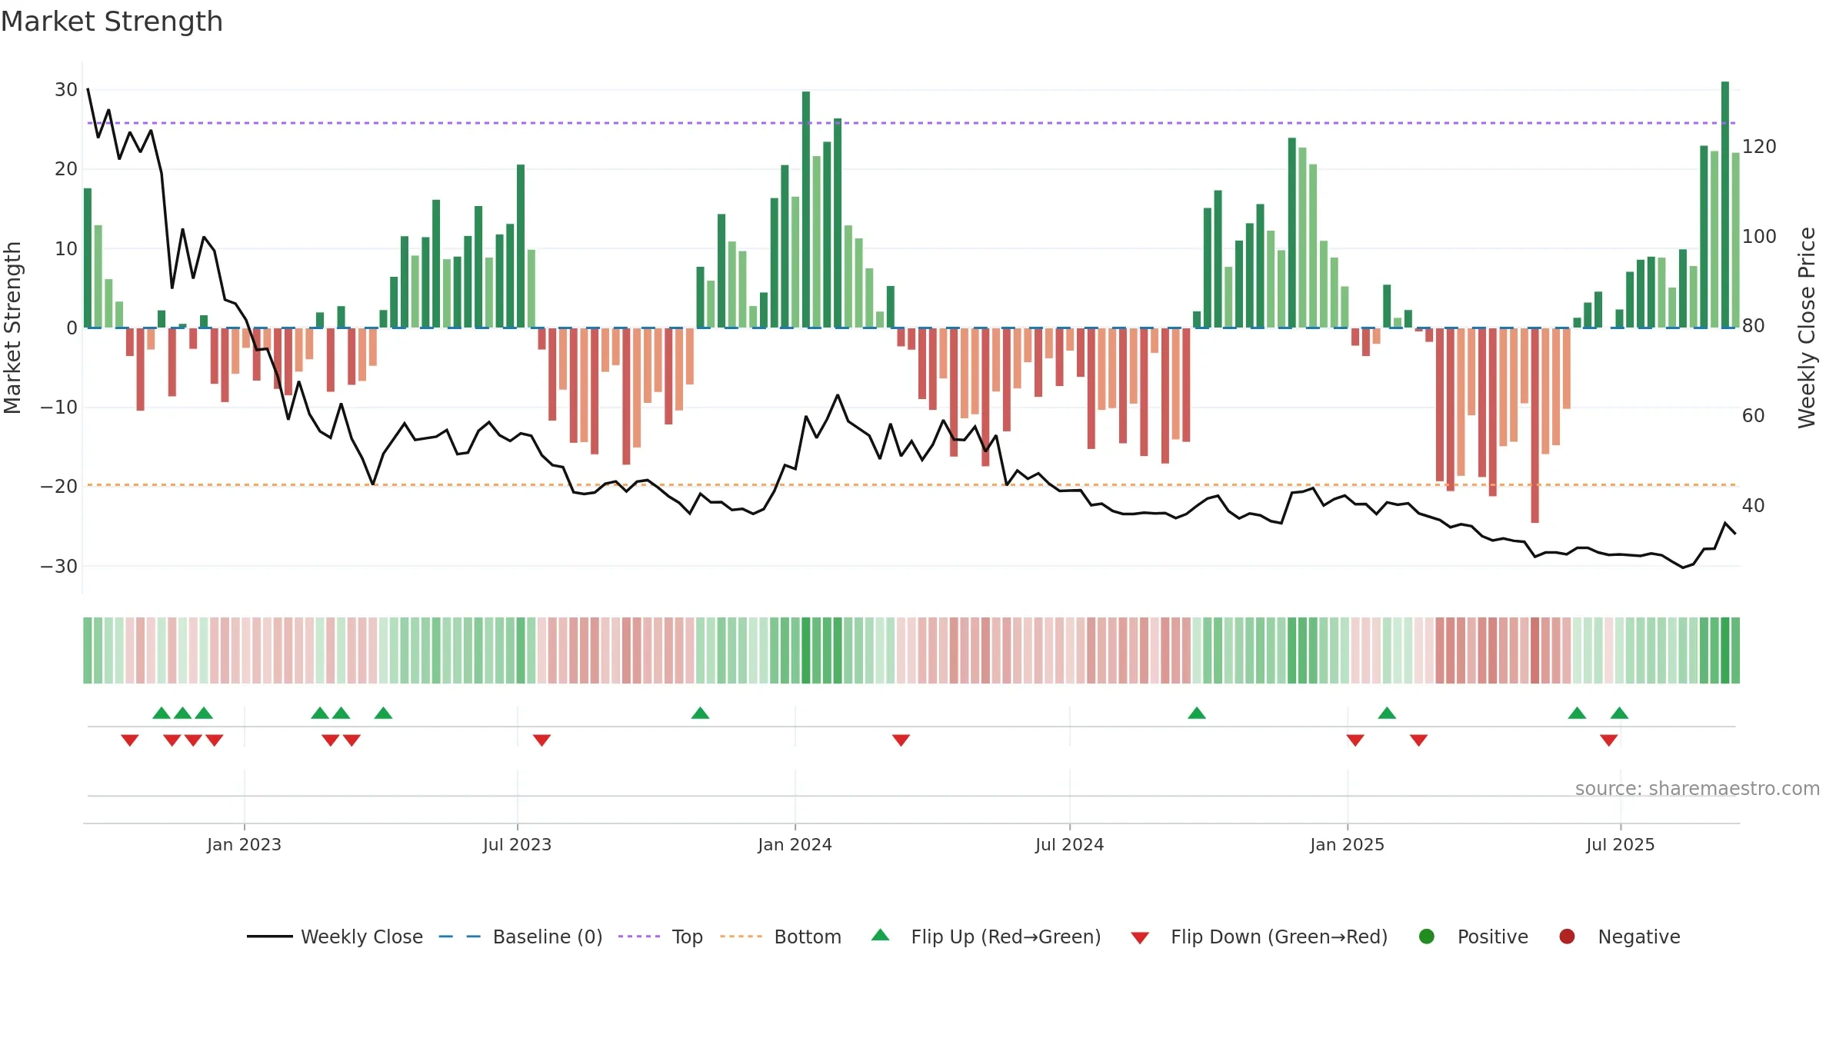Image resolution: width=1846 pixels, height=1038 pixels.
Task: Click the Jan 2025 axis label
Action: (x=1347, y=845)
